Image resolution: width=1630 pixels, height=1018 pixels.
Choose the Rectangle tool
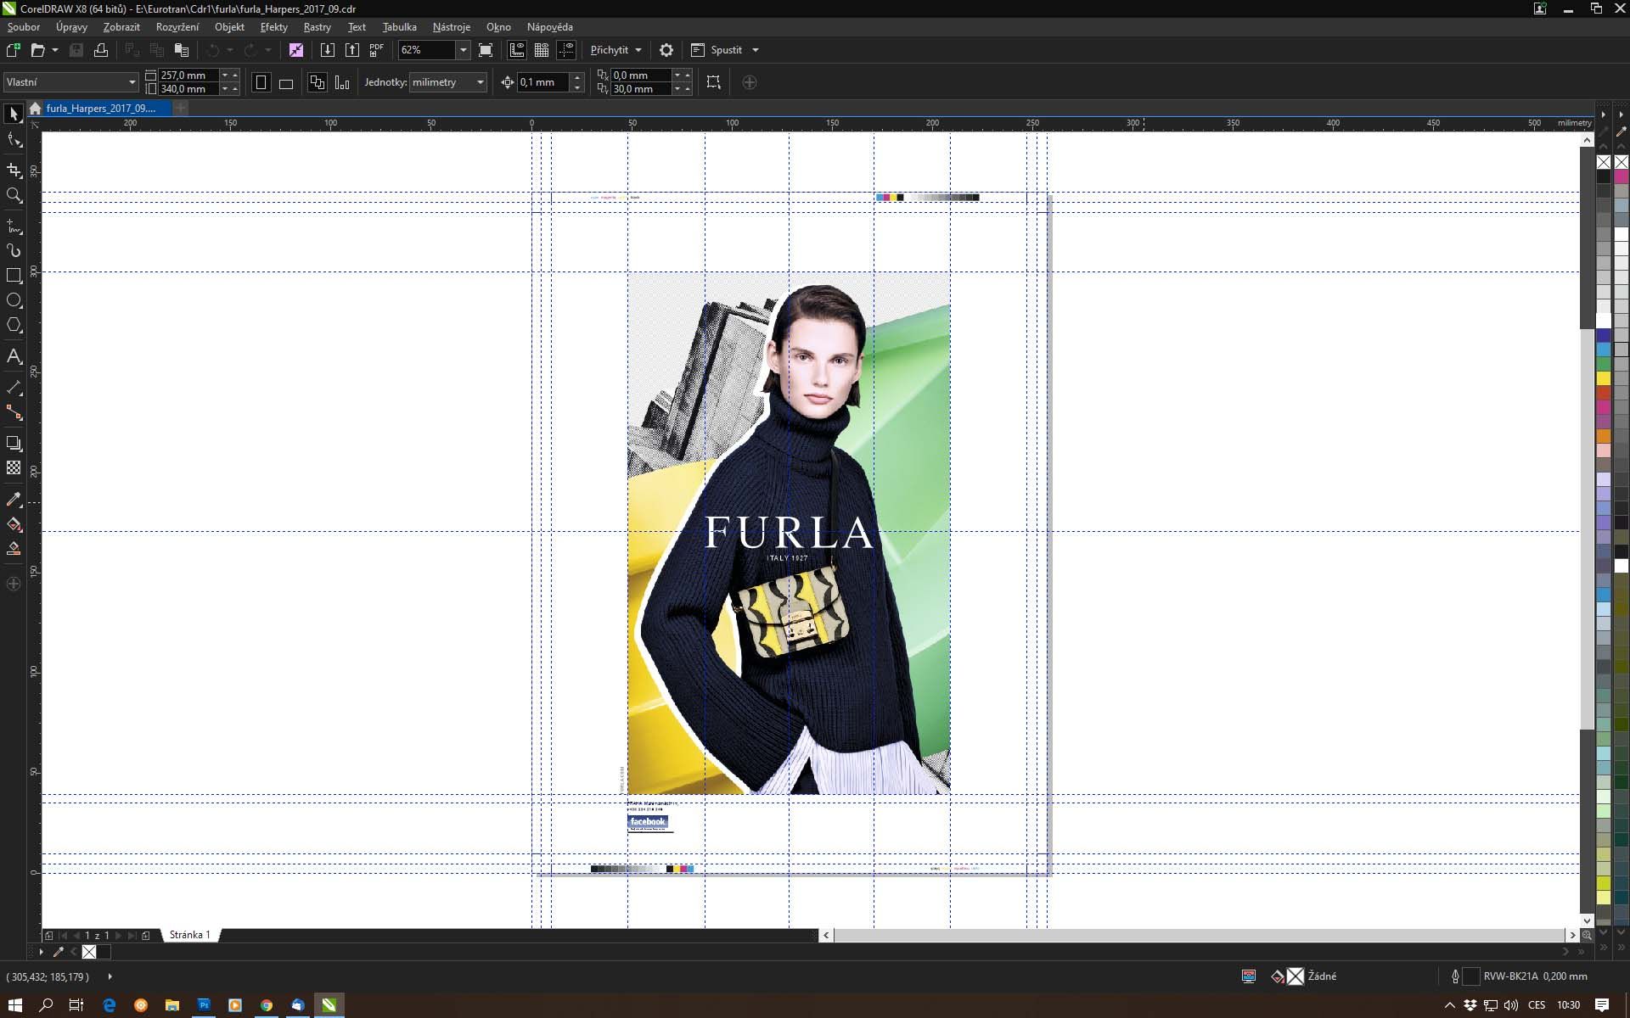[14, 276]
